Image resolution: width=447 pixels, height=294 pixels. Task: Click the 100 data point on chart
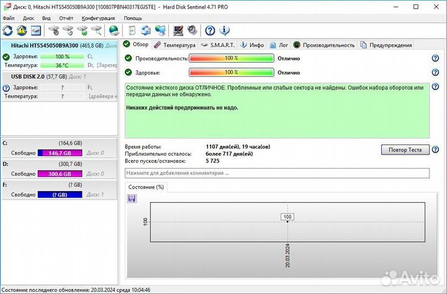[287, 221]
